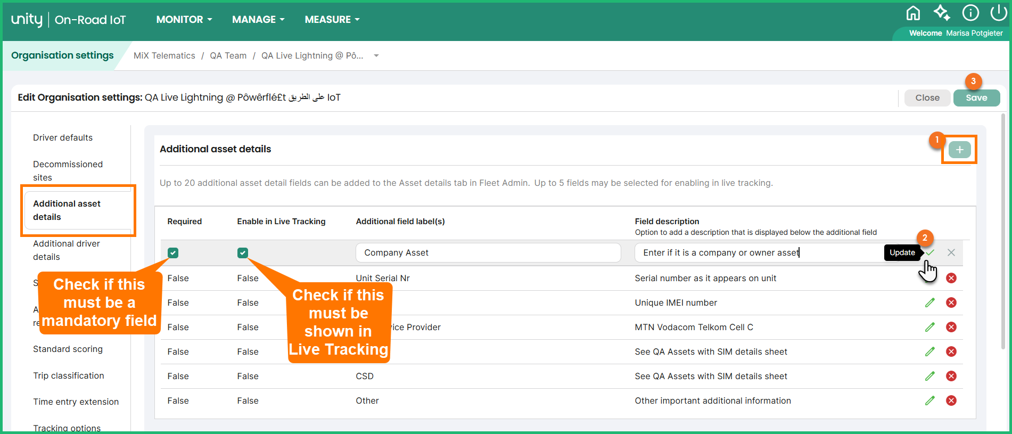Edit the Unique IMEI number row
This screenshot has height=434, width=1012.
point(929,302)
